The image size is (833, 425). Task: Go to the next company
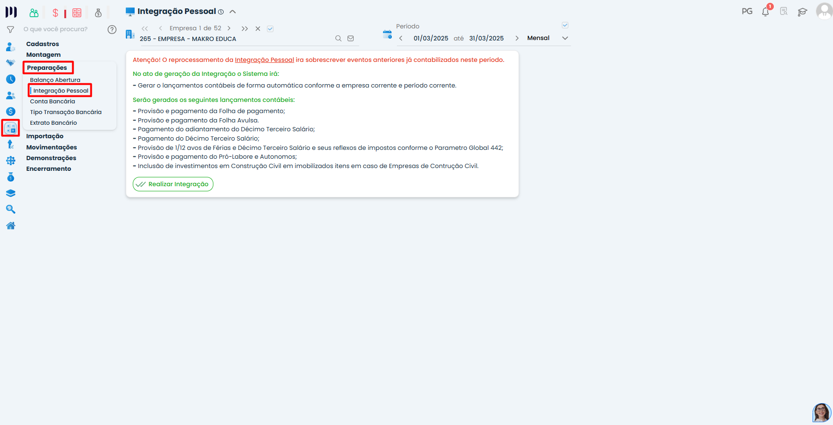[x=229, y=28]
